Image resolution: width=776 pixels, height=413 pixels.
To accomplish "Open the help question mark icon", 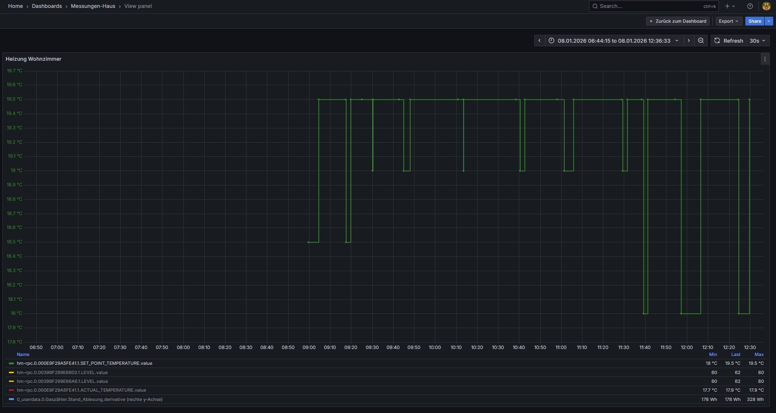I will (750, 6).
